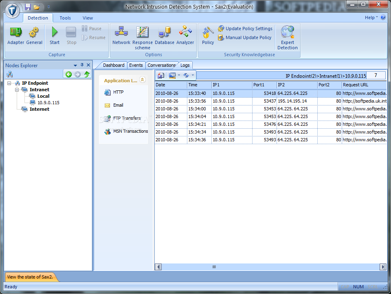
Task: Click the green Back arrow in Nodes Explorer
Action: click(68, 74)
